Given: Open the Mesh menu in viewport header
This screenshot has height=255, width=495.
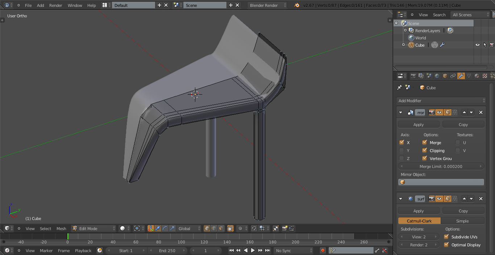Looking at the screenshot, I should (61, 228).
